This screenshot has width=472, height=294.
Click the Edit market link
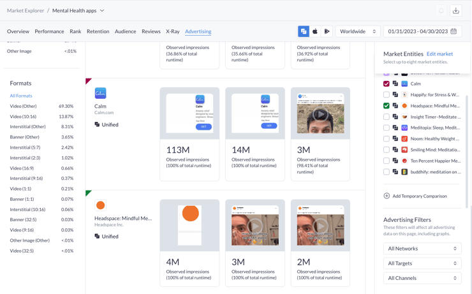439,54
